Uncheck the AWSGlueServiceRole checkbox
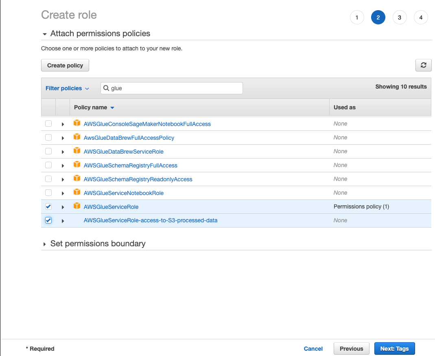This screenshot has height=356, width=435. [x=48, y=207]
